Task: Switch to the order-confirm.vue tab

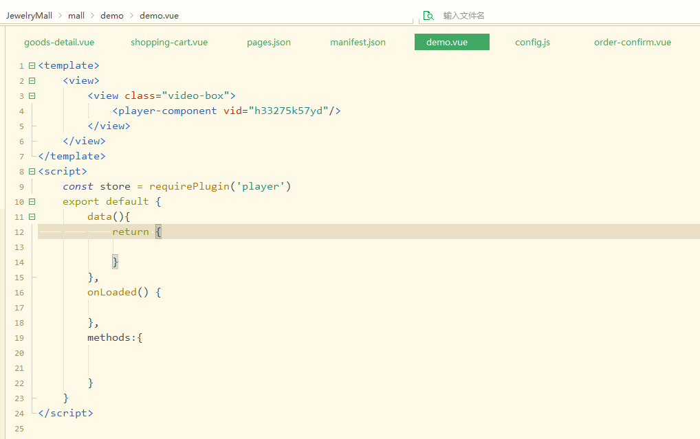Action: (633, 42)
